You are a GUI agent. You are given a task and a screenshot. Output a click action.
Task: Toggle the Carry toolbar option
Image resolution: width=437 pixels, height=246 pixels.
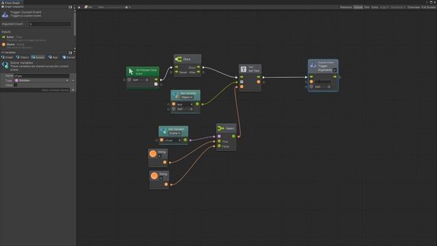click(x=375, y=8)
